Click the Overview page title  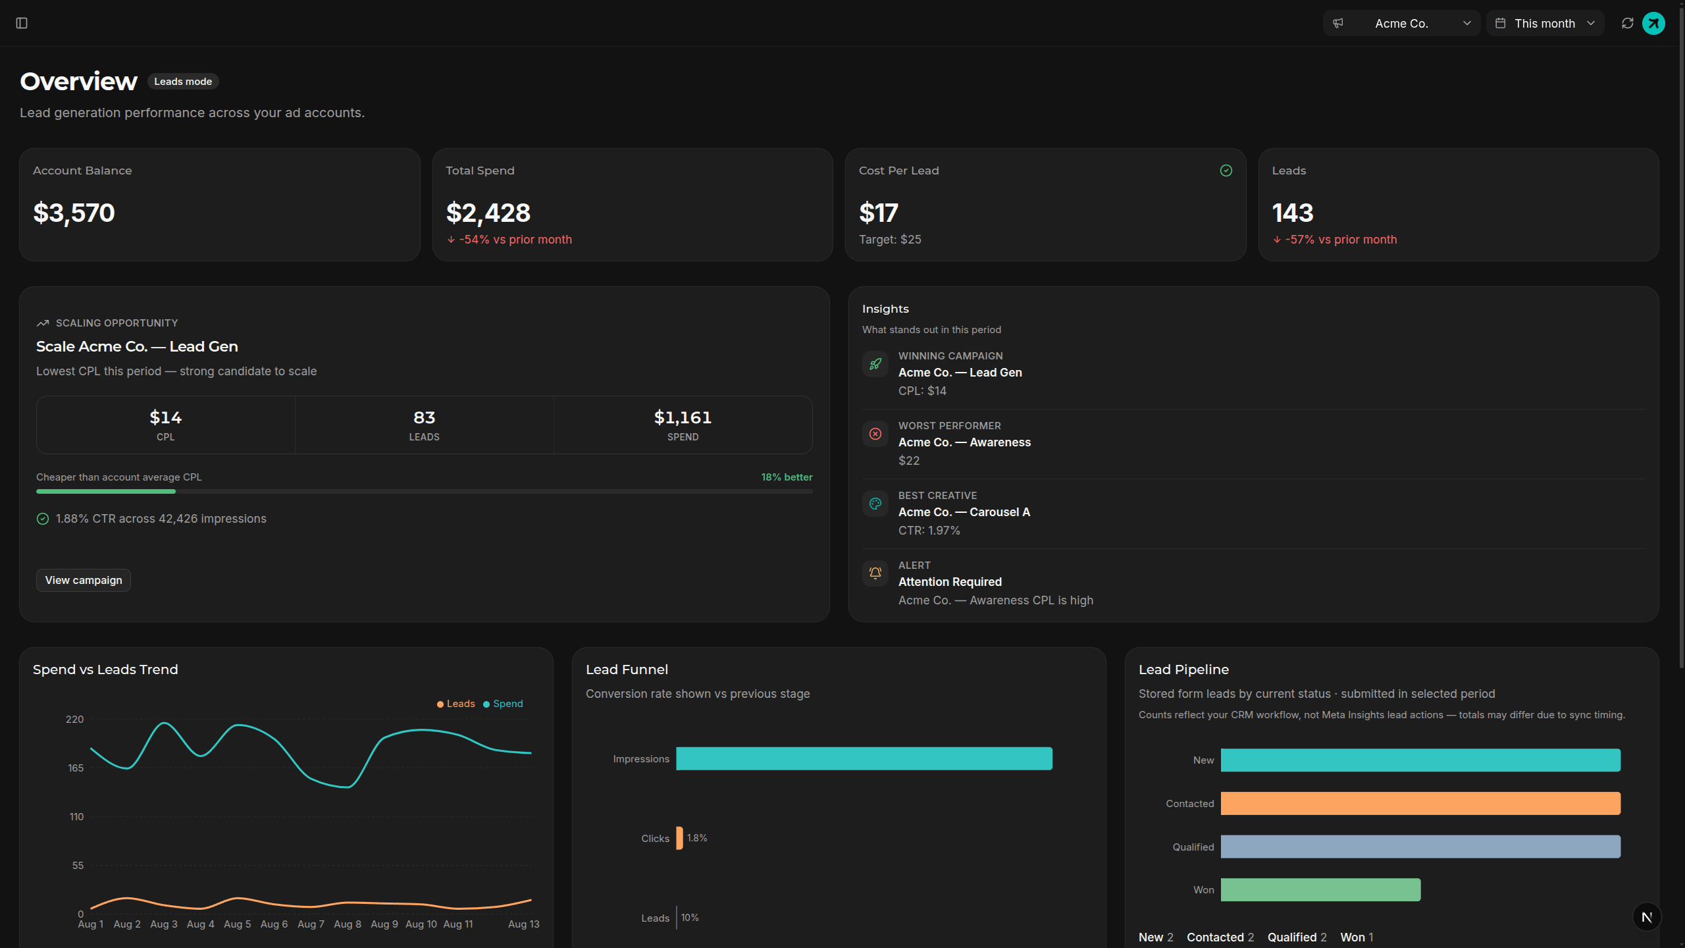pos(78,82)
